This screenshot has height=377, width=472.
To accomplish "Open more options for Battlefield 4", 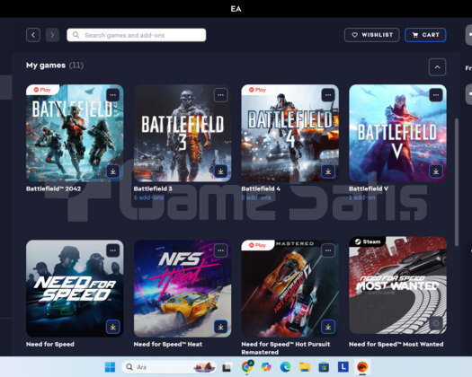I will tap(328, 95).
